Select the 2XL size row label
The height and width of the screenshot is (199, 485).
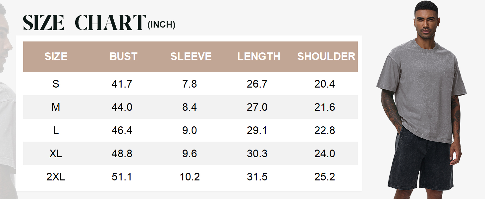pos(56,177)
